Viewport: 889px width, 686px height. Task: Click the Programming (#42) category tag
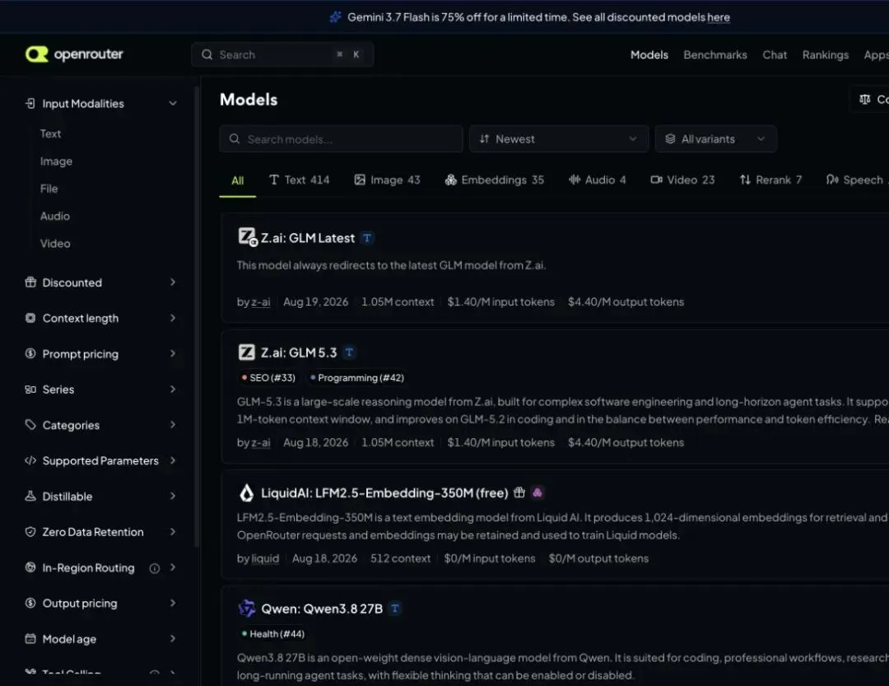click(357, 378)
